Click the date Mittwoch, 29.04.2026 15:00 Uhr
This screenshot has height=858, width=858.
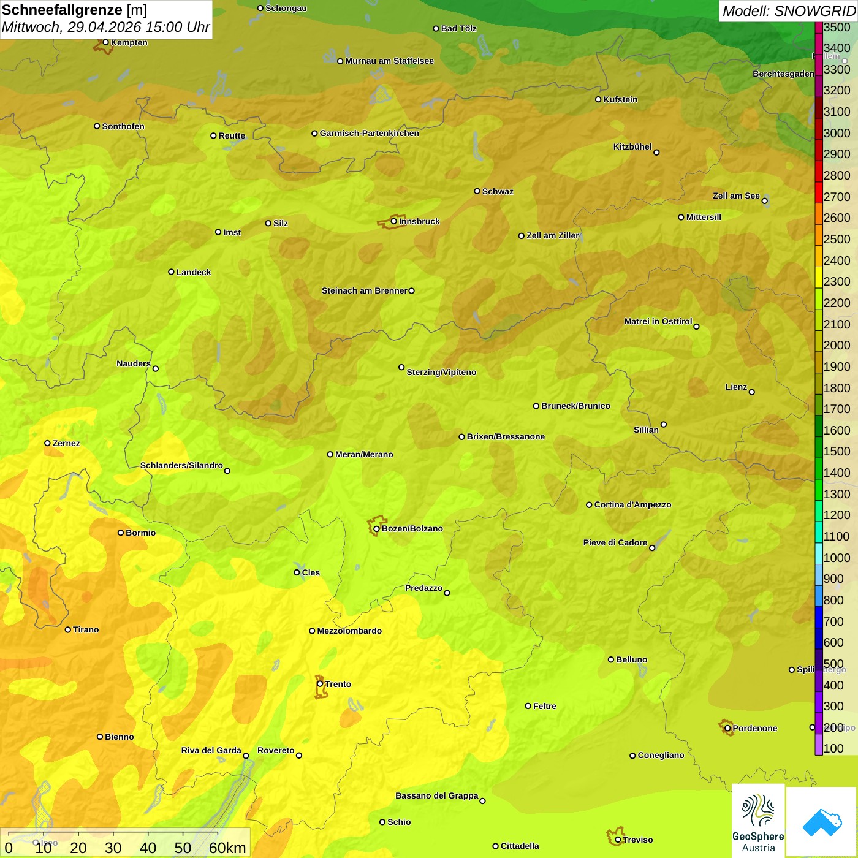click(105, 28)
